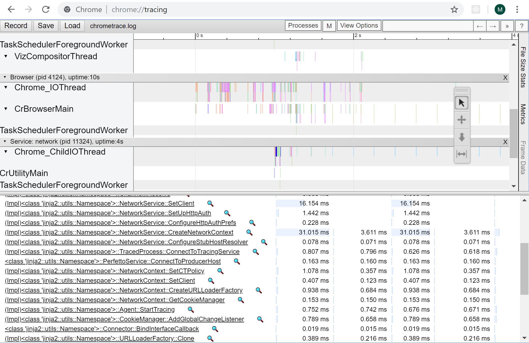Click the 0 s timeline ruler mark
Viewport: 529px width, 343px height.
[x=199, y=36]
